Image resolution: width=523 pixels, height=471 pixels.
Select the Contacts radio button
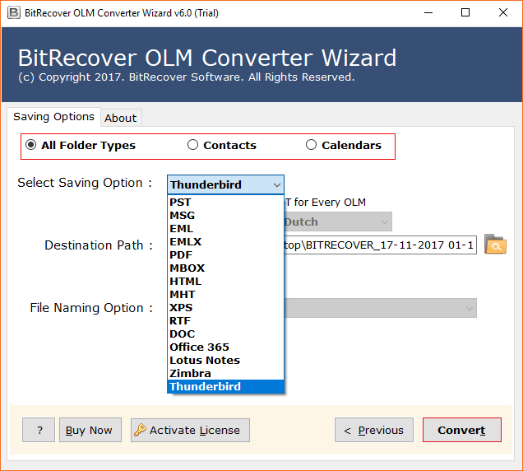(193, 145)
